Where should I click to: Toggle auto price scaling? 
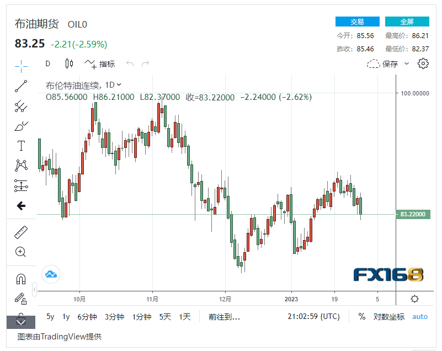[x=420, y=317]
